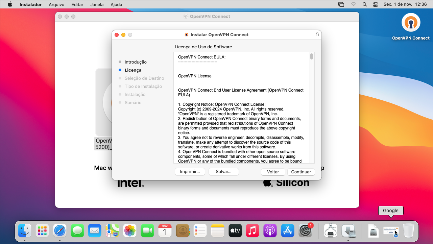Open Notes from the Dock
The width and height of the screenshot is (433, 244).
[x=218, y=230]
